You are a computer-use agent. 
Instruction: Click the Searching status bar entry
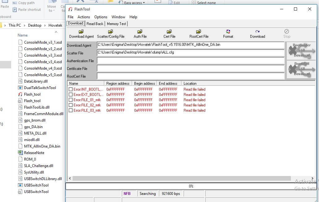click(x=147, y=193)
